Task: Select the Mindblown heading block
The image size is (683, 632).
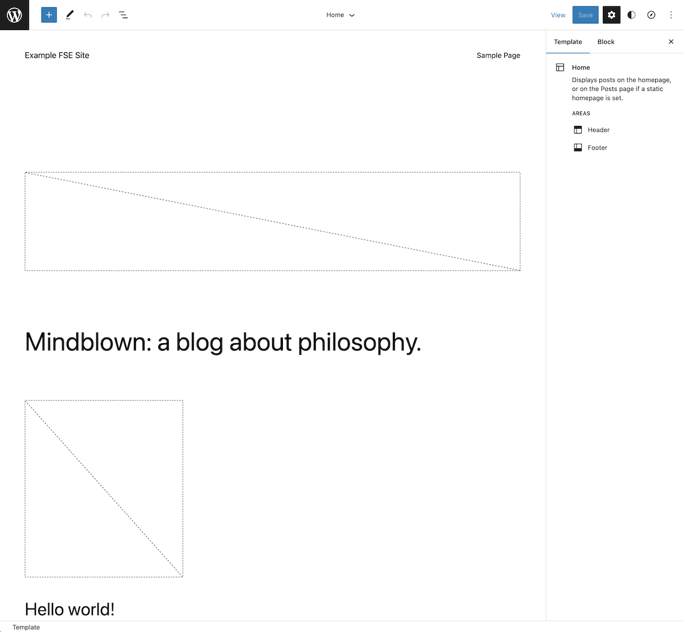Action: tap(223, 342)
